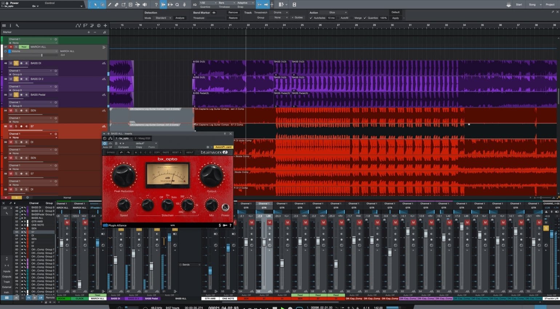Toggle BYPASS in bx_opto
The height and width of the screenshot is (309, 560).
[x=110, y=152]
